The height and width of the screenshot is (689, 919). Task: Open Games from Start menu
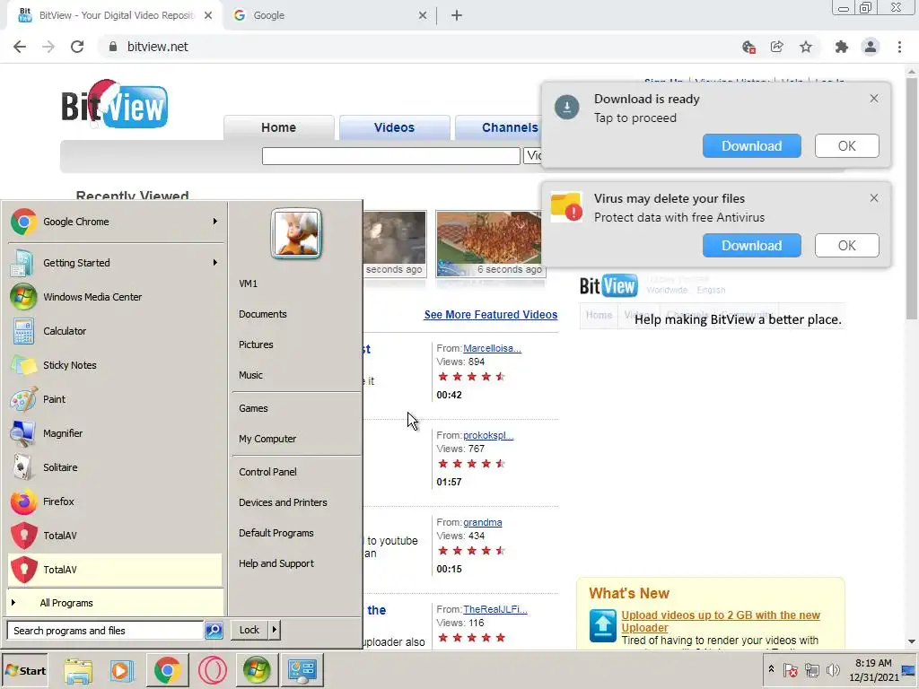click(x=253, y=408)
